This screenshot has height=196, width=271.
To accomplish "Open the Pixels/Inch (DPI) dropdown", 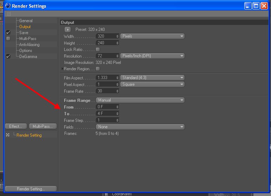I will click(x=152, y=56).
